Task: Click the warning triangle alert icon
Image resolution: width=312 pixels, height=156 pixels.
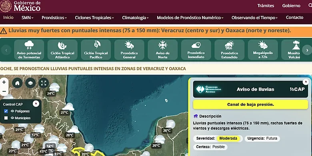Action: pyautogui.click(x=3, y=31)
